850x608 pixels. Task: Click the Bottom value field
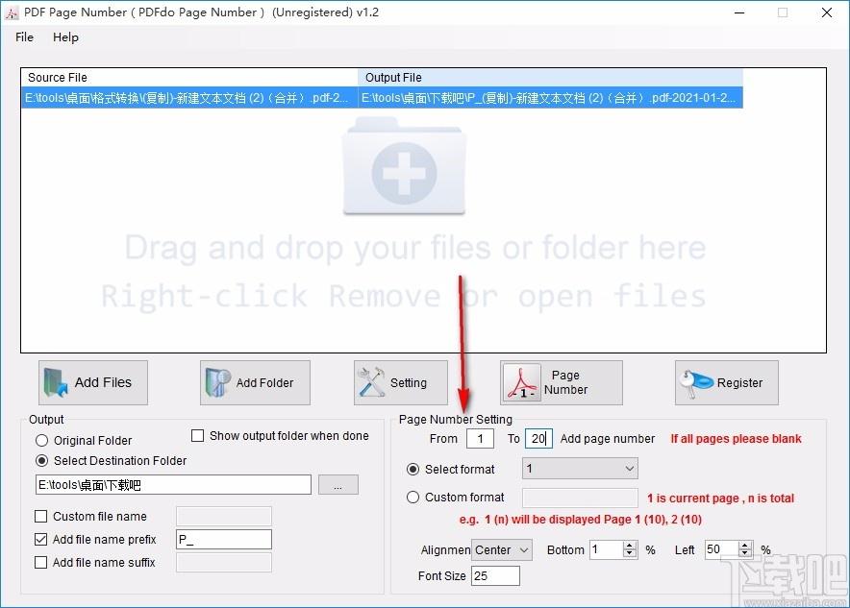(x=607, y=549)
